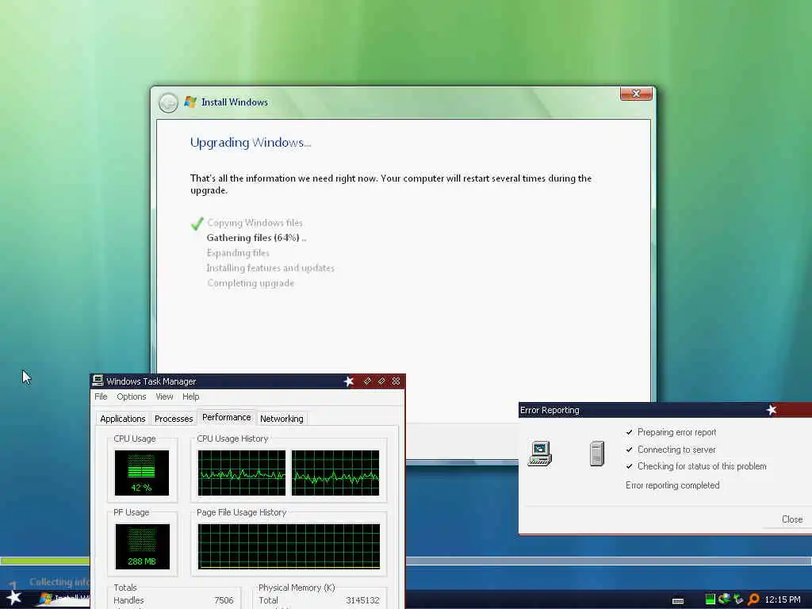Click the computer icon in Error Reporting

(x=539, y=453)
